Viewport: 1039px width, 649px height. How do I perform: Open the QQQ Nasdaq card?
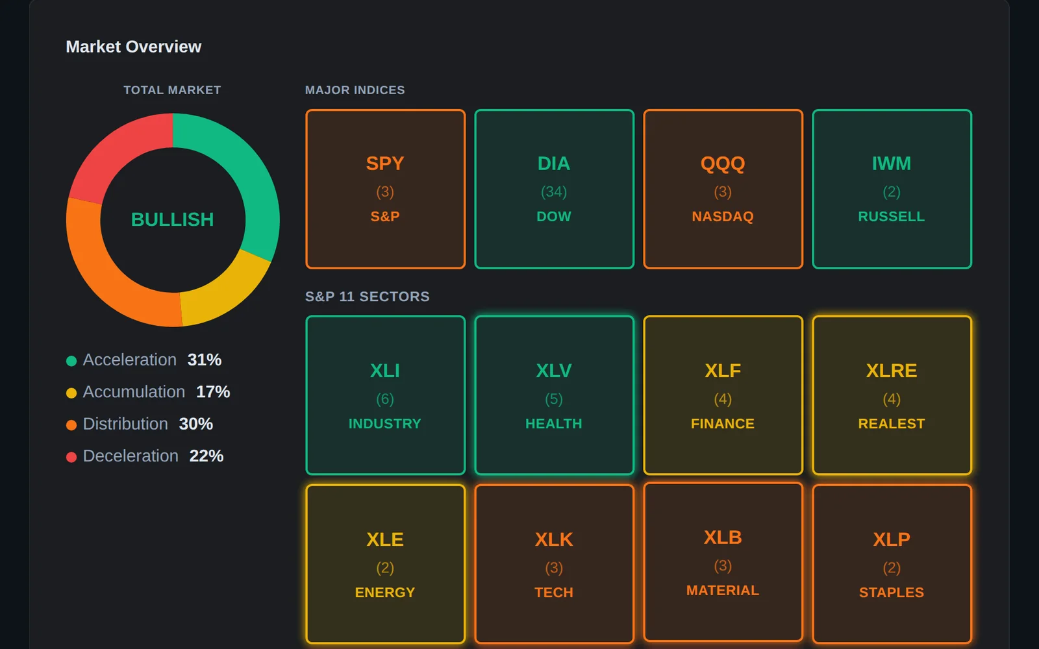click(723, 189)
